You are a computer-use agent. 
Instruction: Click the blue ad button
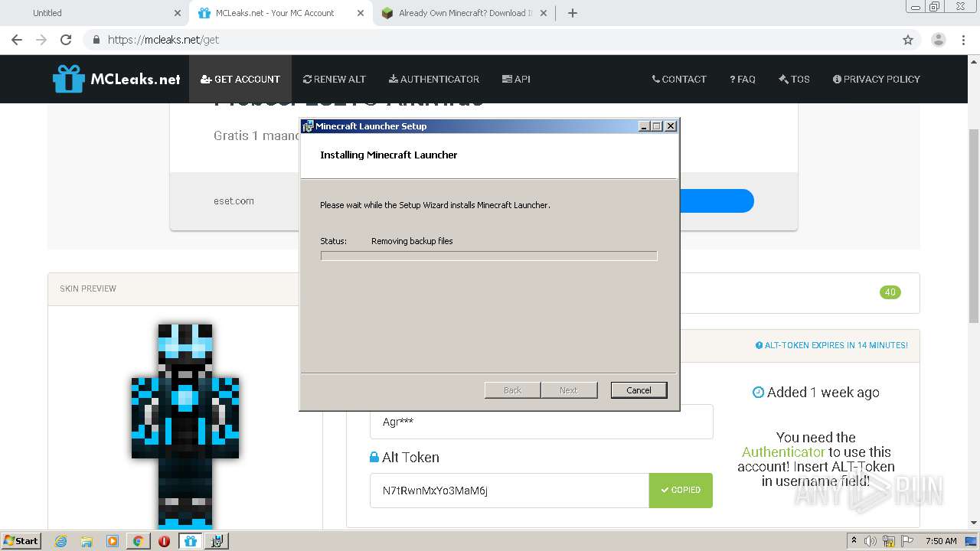716,201
